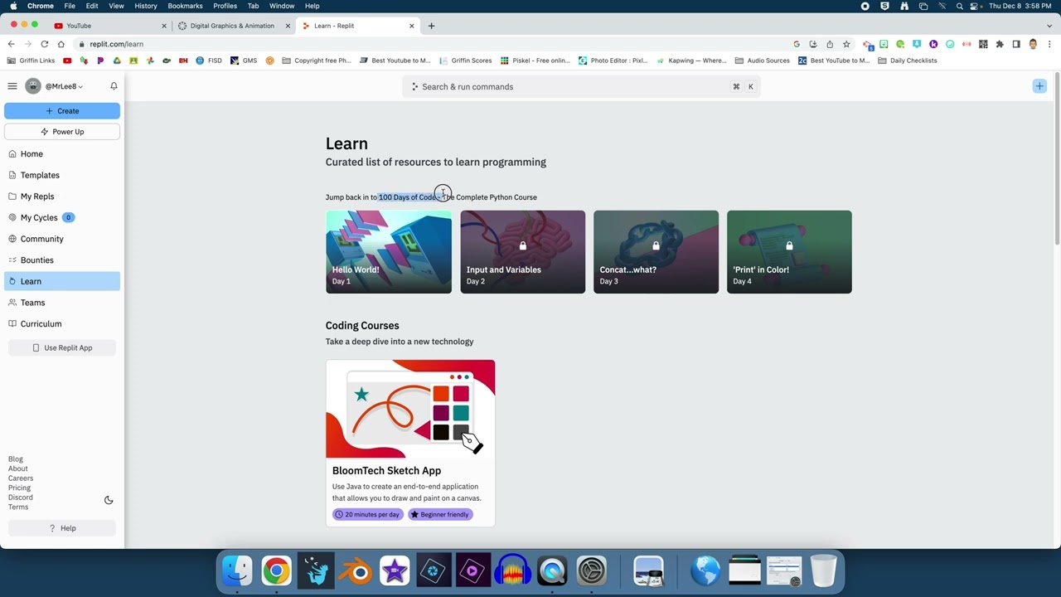Image resolution: width=1061 pixels, height=597 pixels.
Task: Open the Discord footer link
Action: (21, 498)
